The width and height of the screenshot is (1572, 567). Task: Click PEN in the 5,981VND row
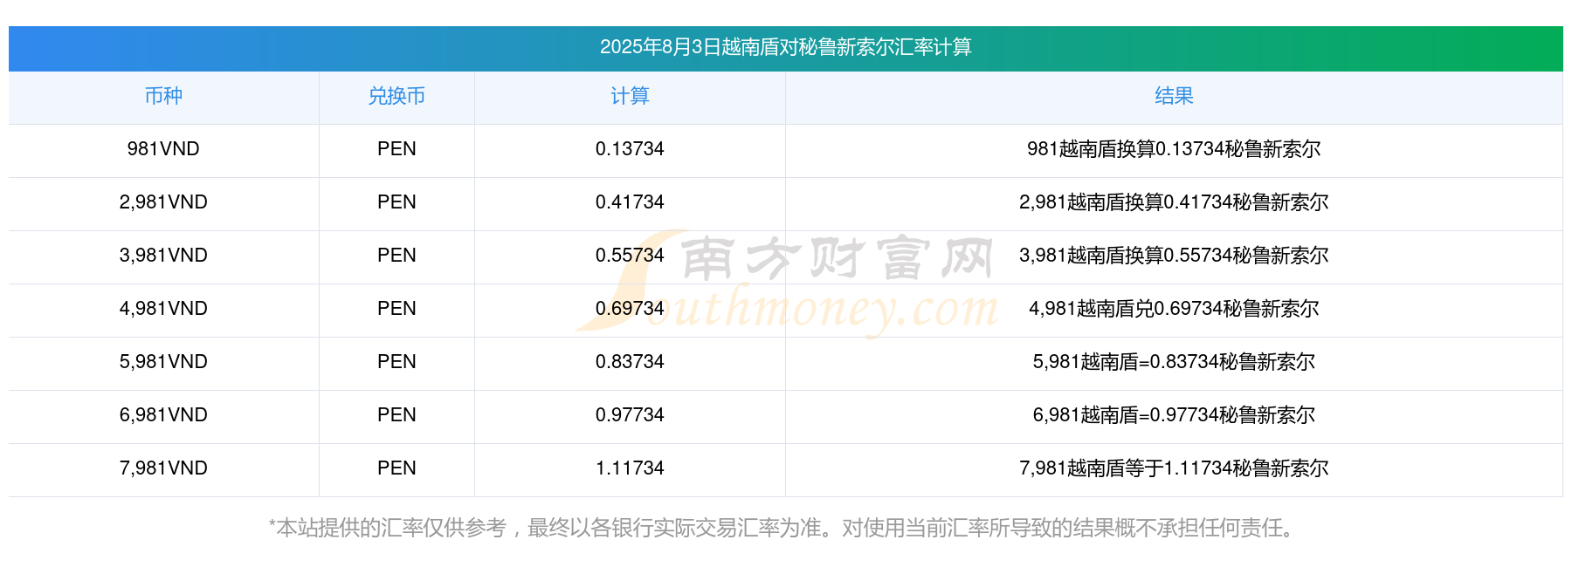point(396,362)
